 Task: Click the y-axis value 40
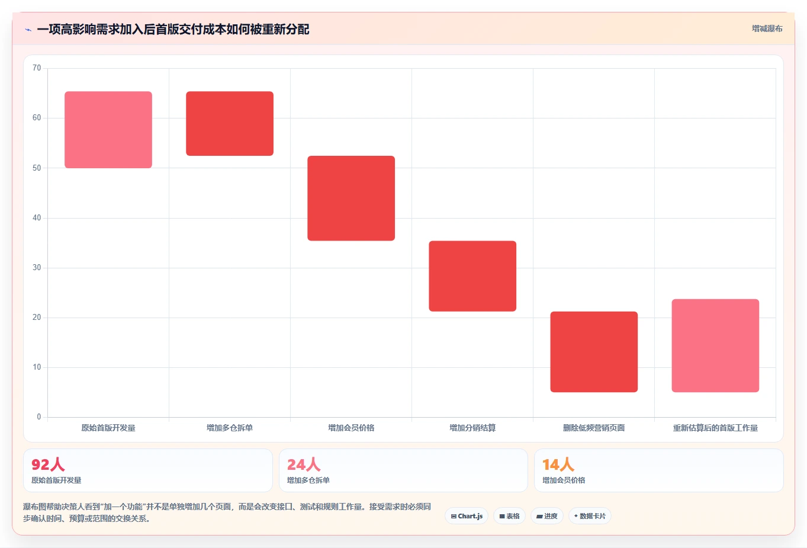37,218
